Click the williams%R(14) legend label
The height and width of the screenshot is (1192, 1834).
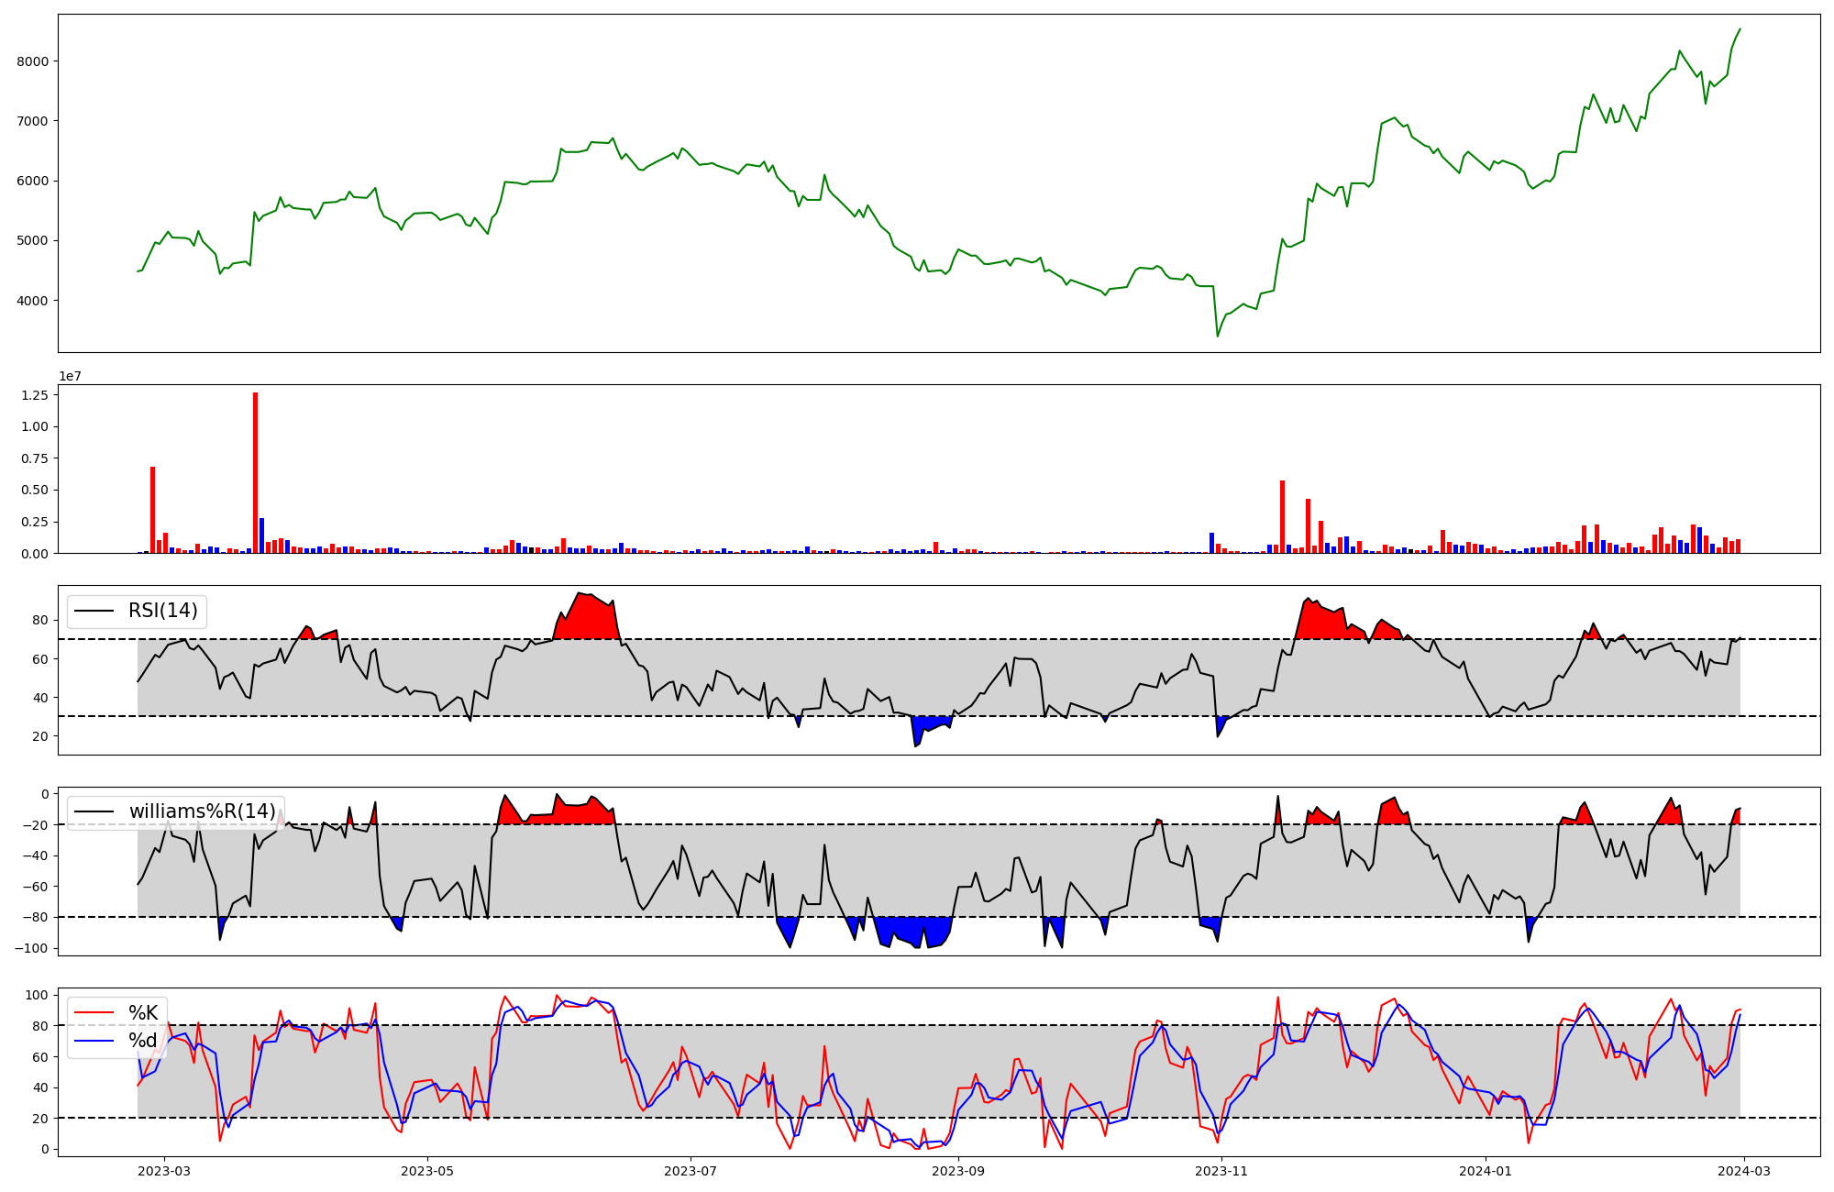pyautogui.click(x=202, y=811)
